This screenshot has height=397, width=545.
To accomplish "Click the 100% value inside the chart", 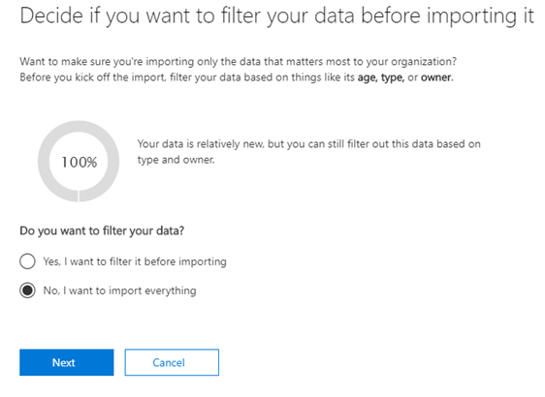I will pos(80,162).
